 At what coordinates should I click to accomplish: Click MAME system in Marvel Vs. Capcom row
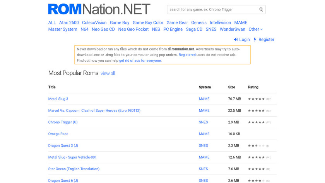[x=204, y=110]
